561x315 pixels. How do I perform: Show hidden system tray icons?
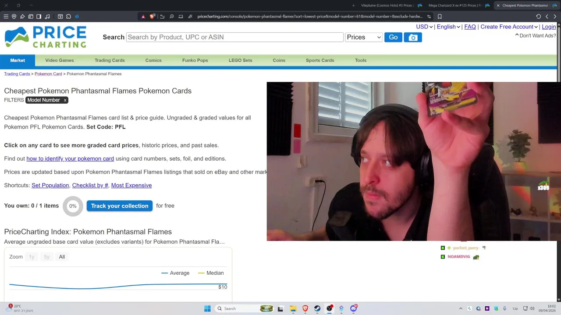point(461,308)
